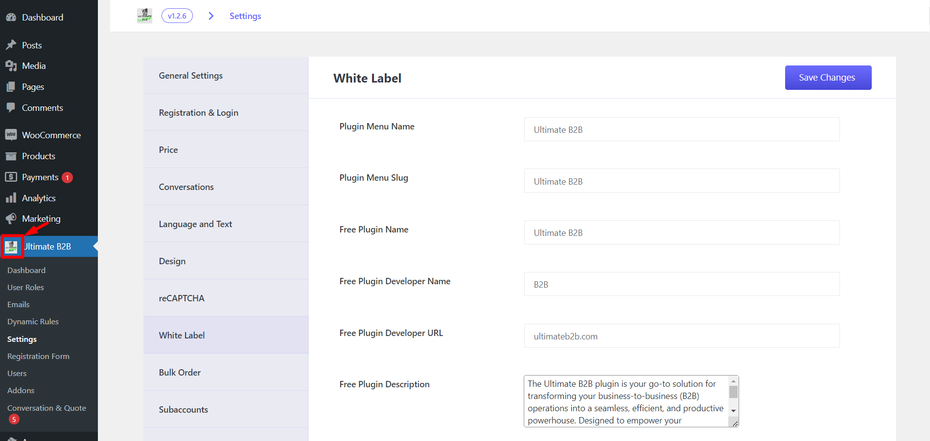Click the description textarea scroll down arrow

(733, 411)
